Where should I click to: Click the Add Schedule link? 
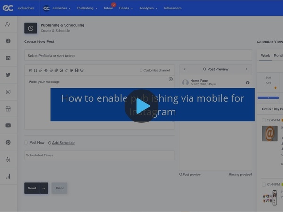63,143
